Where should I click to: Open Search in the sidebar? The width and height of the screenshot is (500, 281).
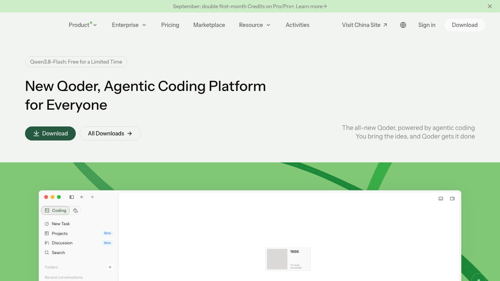(x=55, y=253)
